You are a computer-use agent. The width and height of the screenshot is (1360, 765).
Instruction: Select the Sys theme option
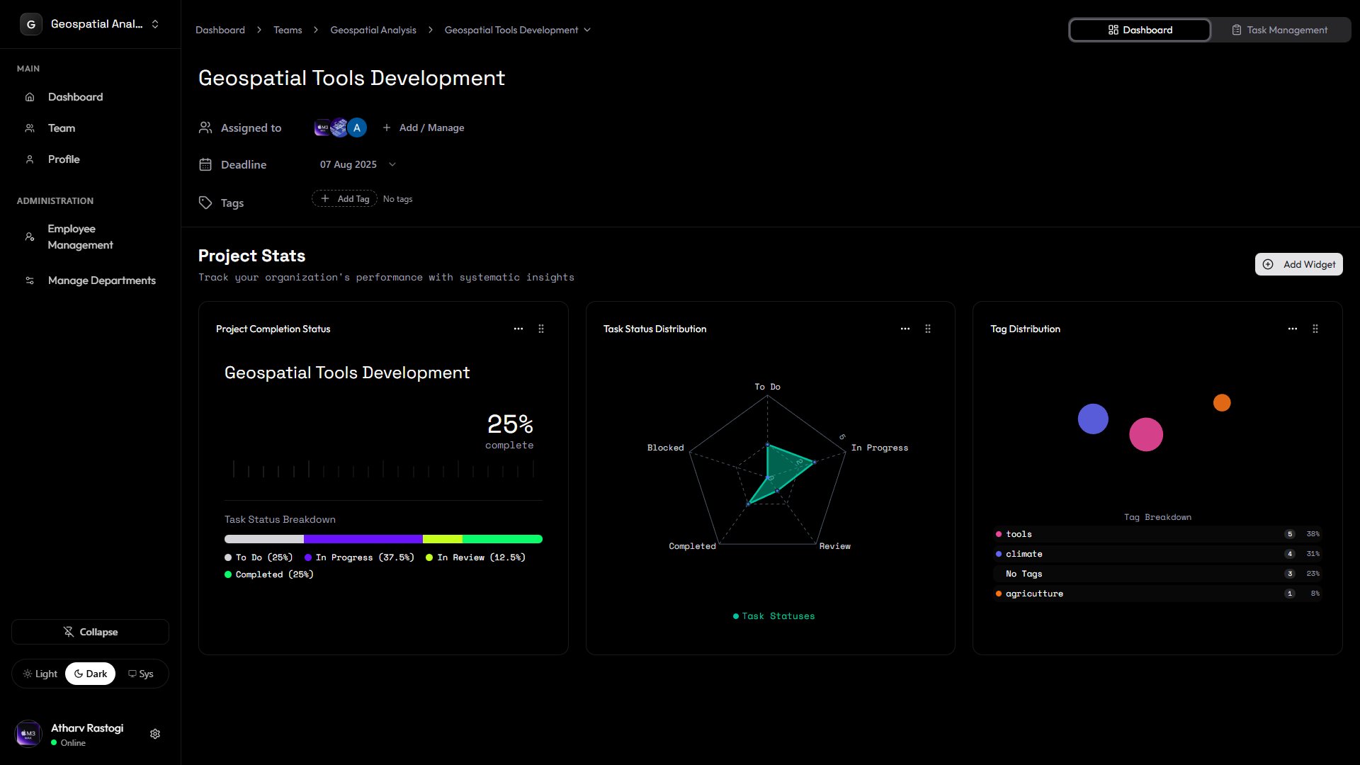(x=141, y=674)
